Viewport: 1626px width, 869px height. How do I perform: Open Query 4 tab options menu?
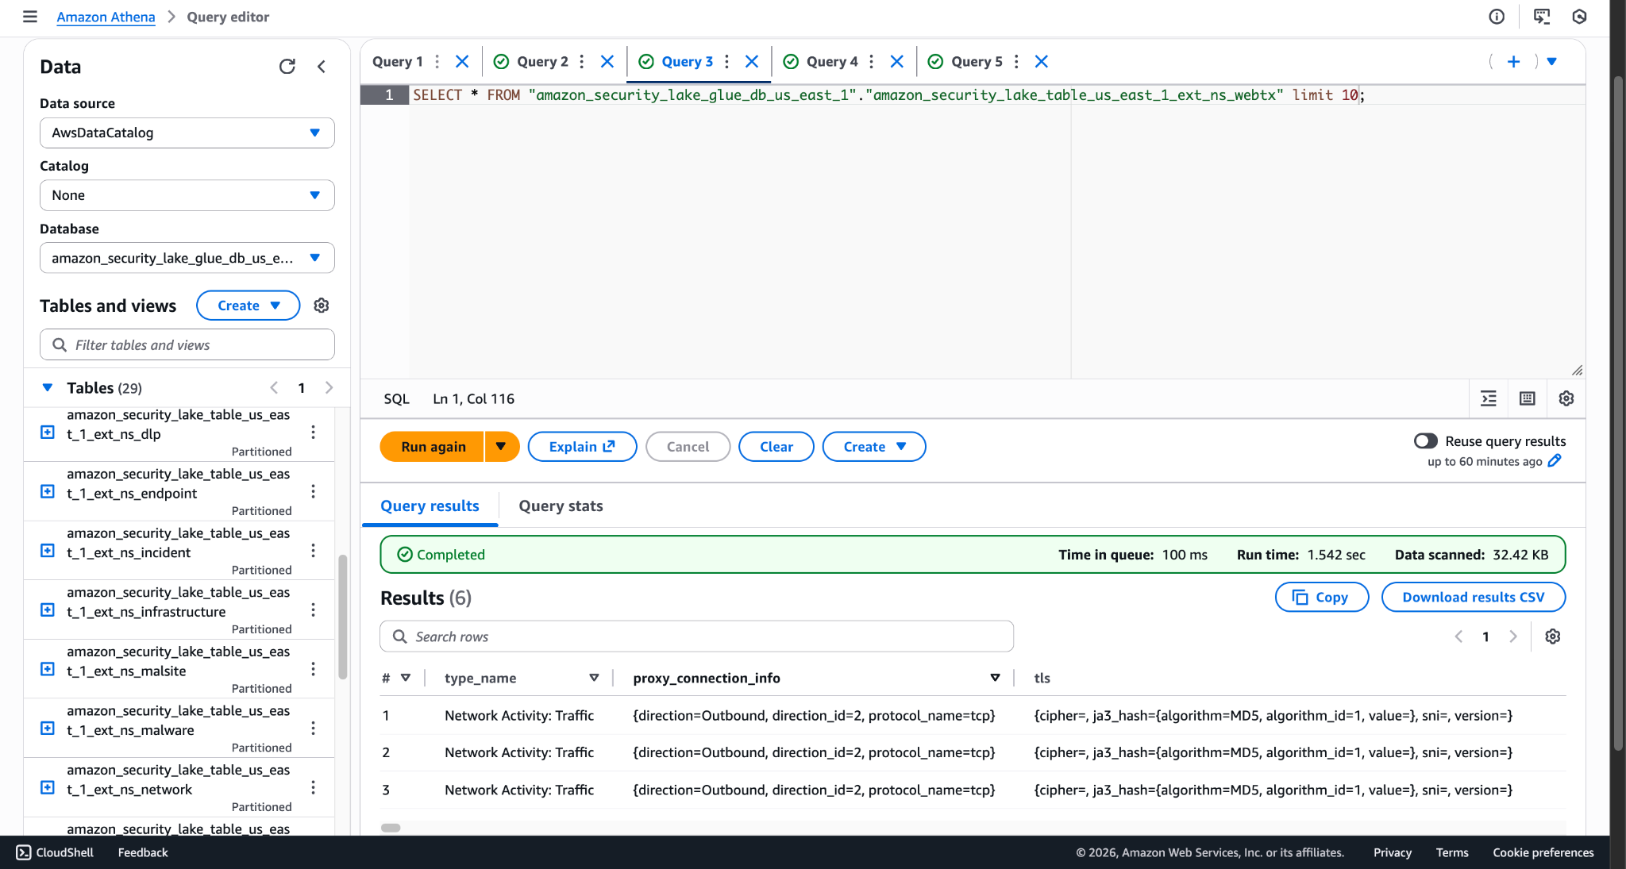click(x=872, y=61)
